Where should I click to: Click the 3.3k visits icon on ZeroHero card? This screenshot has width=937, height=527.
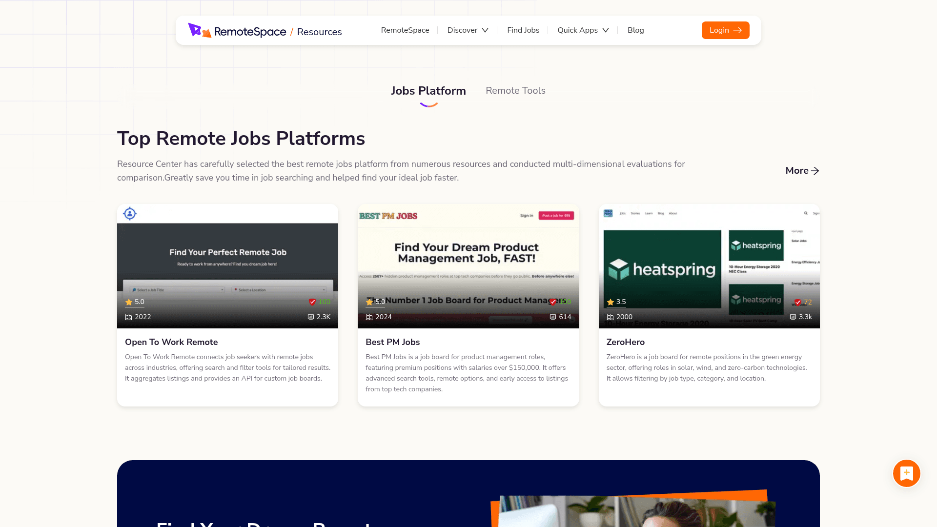793,317
